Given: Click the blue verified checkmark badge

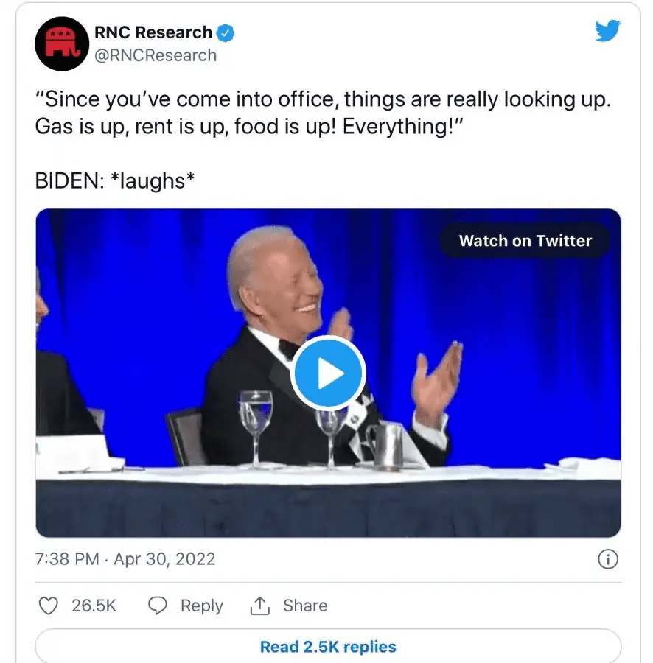Looking at the screenshot, I should pos(225,32).
